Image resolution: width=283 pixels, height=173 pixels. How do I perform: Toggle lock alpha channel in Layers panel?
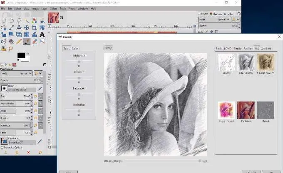216,32
